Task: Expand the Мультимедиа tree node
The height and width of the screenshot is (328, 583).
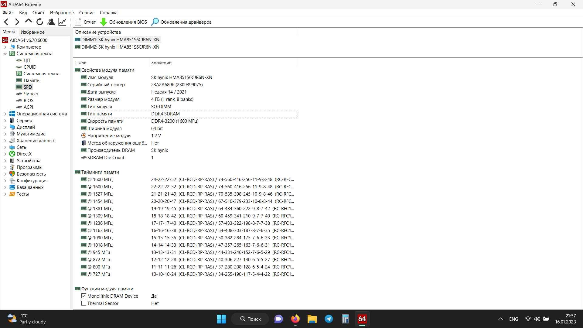Action: tap(5, 134)
